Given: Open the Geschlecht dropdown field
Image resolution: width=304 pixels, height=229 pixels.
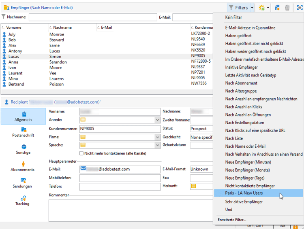Looking at the screenshot, I should click(x=201, y=137).
